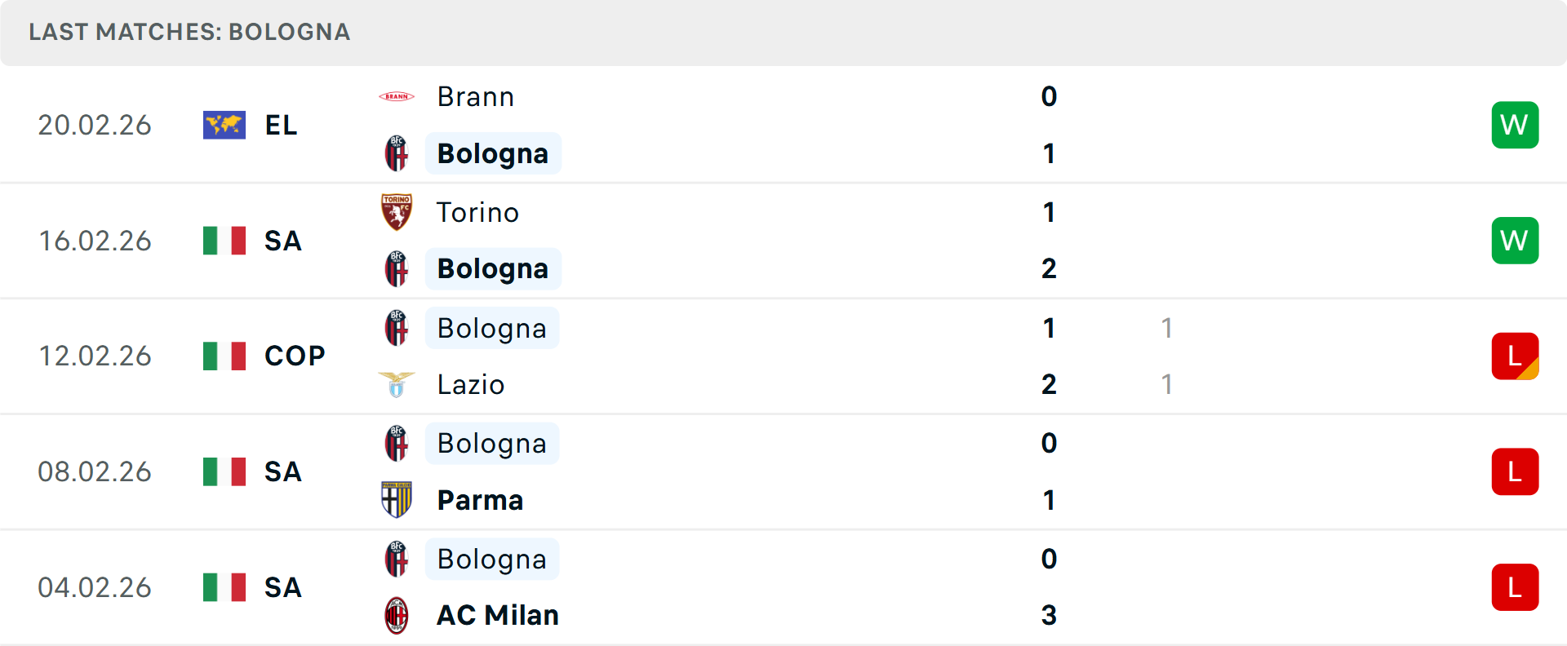Open the highlighted Bologna link in the Brann match
Image resolution: width=1567 pixels, height=646 pixels.
point(493,153)
